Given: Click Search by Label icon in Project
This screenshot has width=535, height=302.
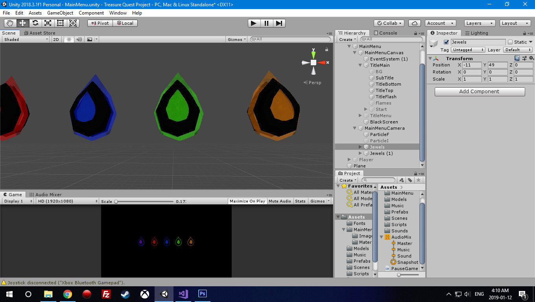Looking at the screenshot, I should click(410, 180).
